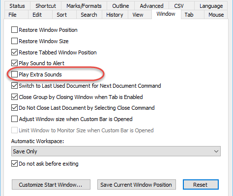Go to the Shortcut tab
The height and width of the screenshot is (196, 233).
(46, 6)
